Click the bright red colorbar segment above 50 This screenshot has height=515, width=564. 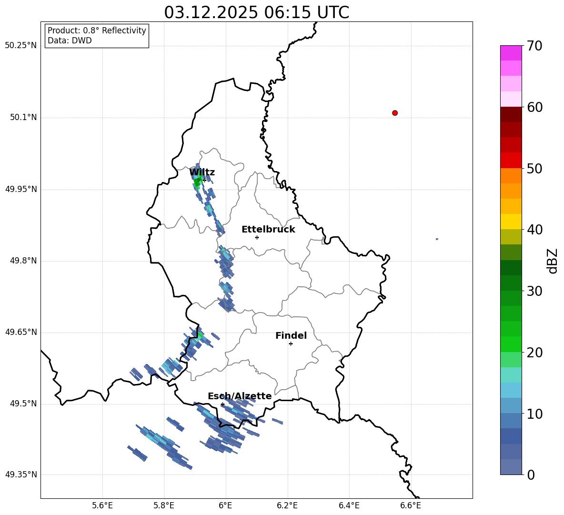click(511, 161)
